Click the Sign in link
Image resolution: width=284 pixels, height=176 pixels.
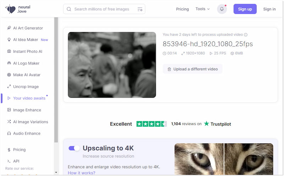(269, 9)
